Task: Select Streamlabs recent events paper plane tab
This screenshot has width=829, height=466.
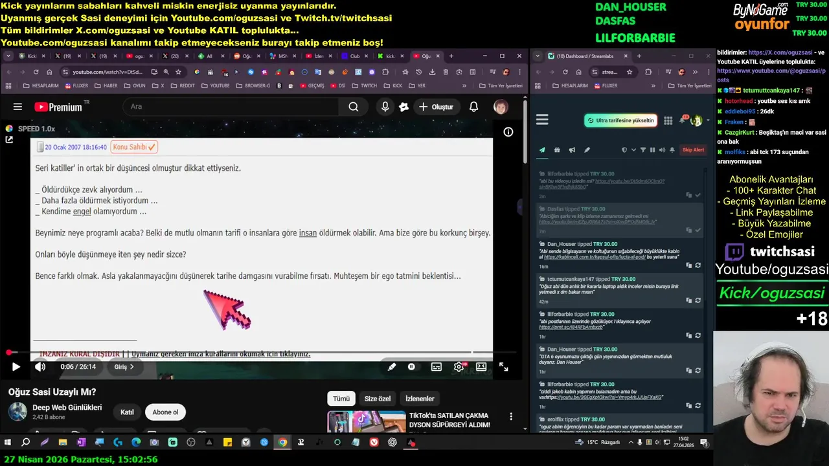Action: (542, 150)
